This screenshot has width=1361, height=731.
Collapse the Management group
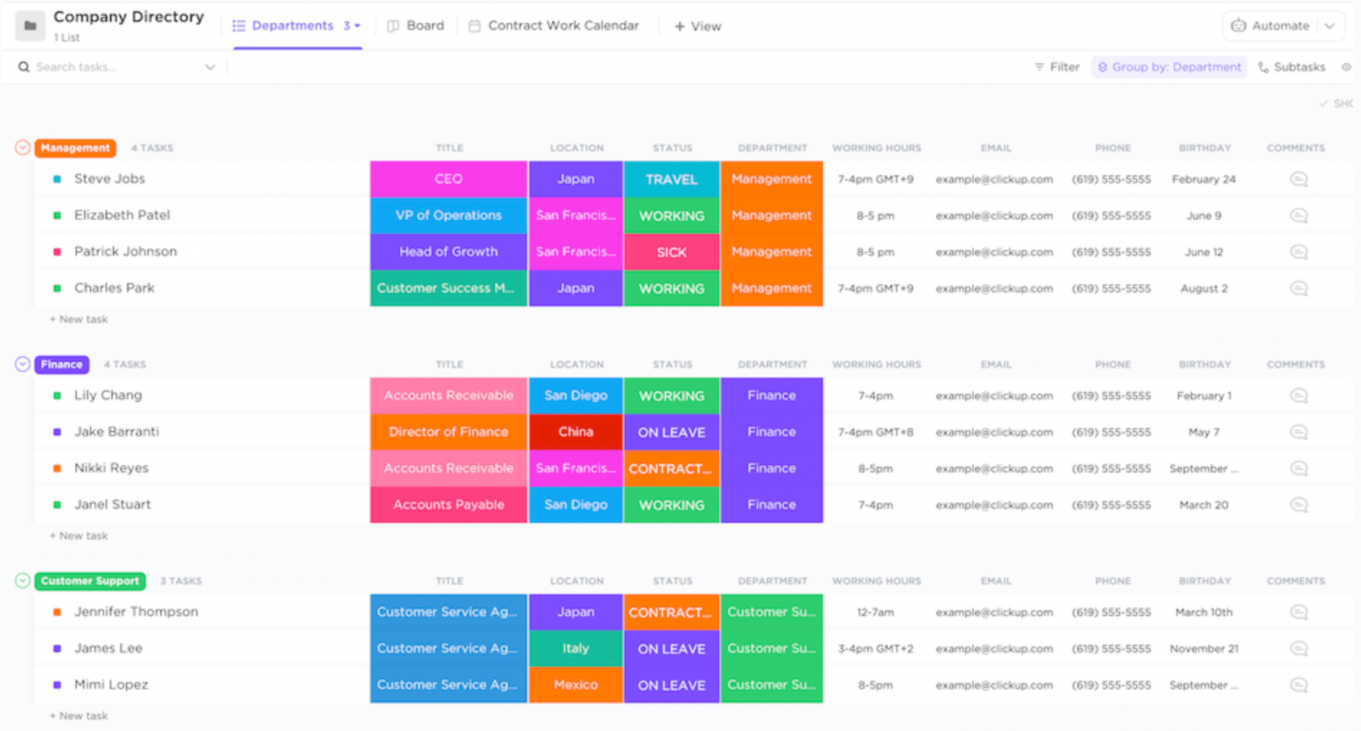22,148
